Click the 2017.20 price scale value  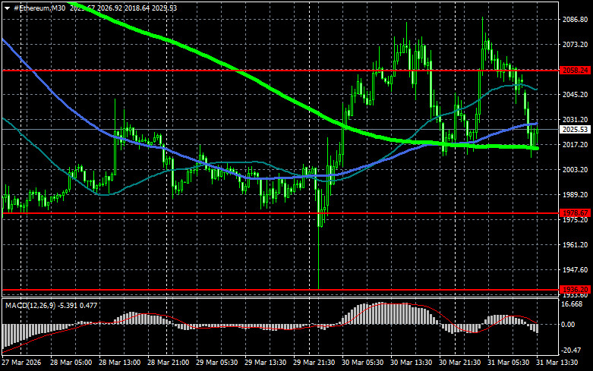click(x=576, y=145)
